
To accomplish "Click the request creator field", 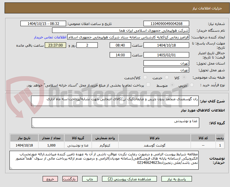I will tap(128, 37).
